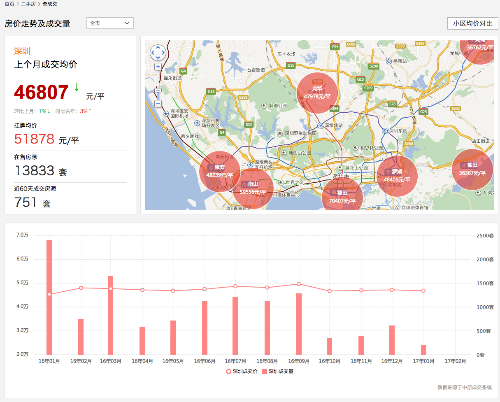The image size is (500, 402).
Task: Click the 小区均价对比 button
Action: [472, 23]
